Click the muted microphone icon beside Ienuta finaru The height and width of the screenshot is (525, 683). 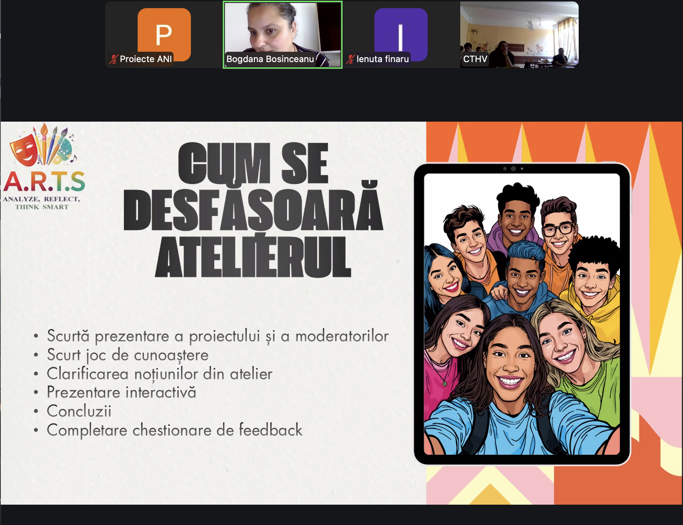tap(350, 59)
